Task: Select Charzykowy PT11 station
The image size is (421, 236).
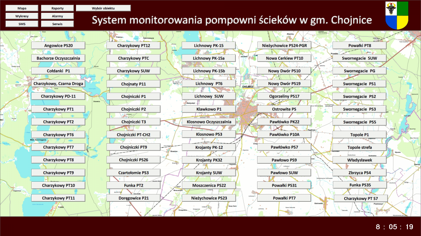Action: (x=58, y=198)
